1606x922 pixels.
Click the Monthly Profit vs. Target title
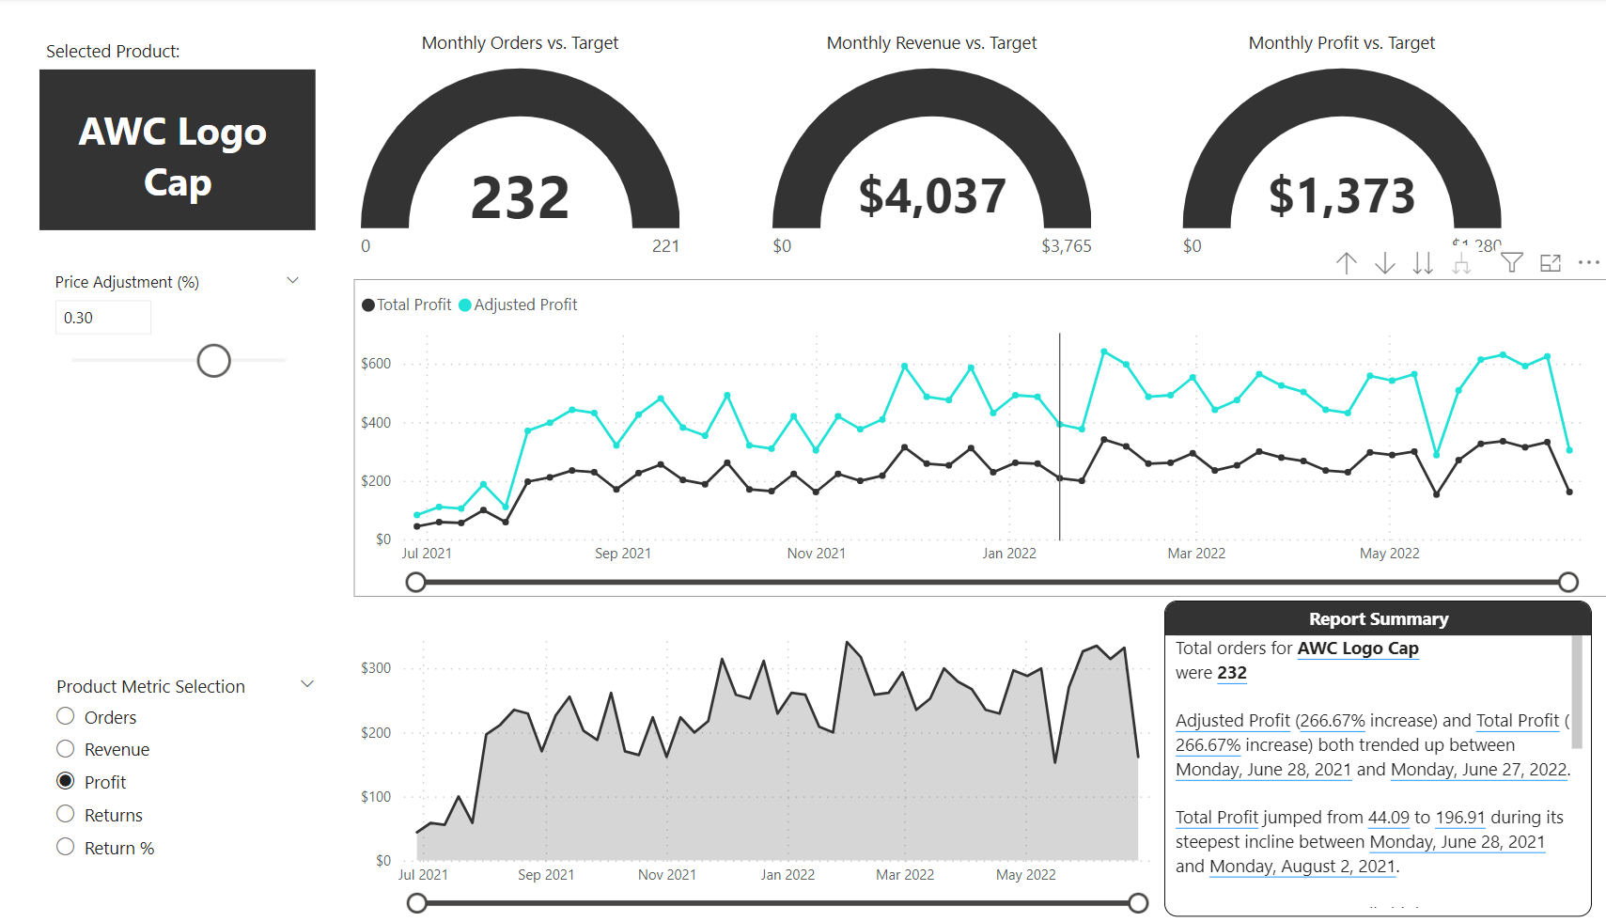click(x=1342, y=43)
